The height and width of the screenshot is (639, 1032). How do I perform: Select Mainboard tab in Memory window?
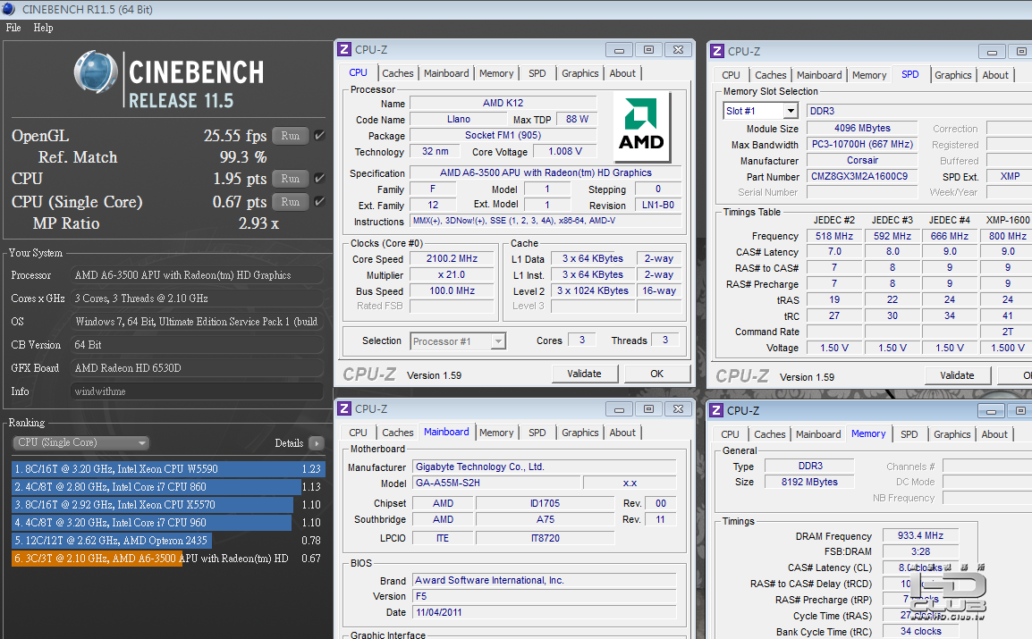(818, 434)
